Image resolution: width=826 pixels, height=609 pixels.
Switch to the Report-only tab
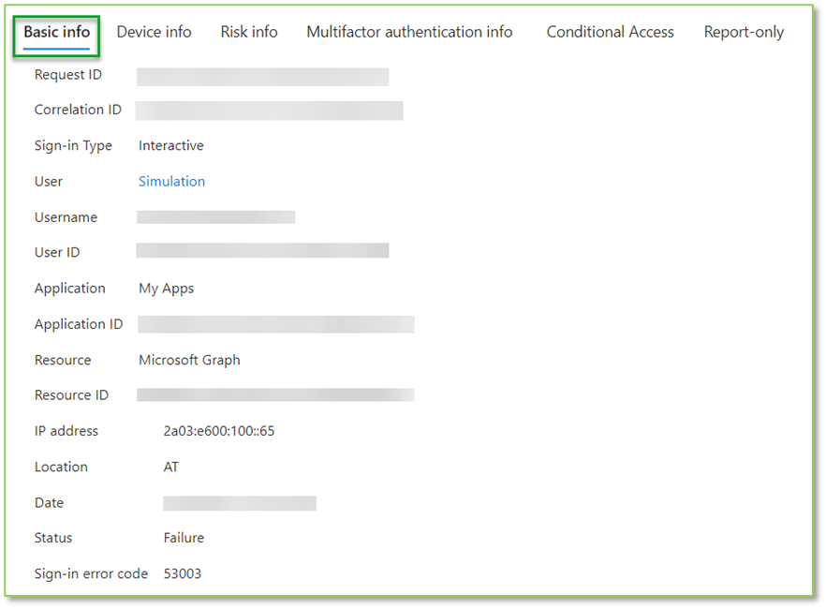click(x=744, y=31)
